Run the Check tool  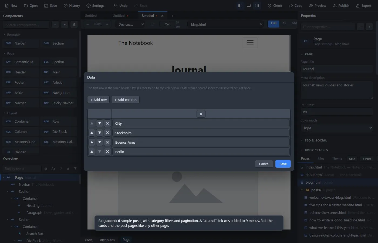tap(275, 6)
